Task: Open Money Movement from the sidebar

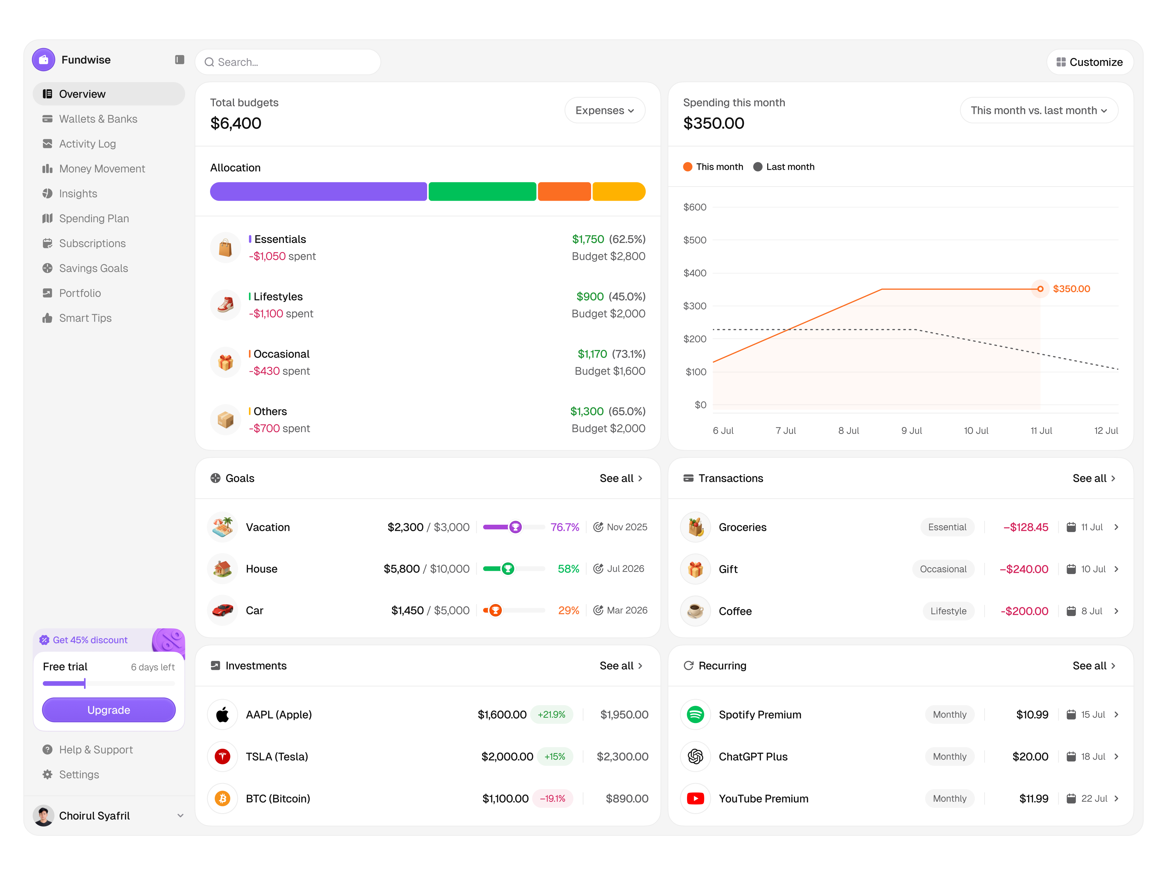Action: [x=102, y=168]
